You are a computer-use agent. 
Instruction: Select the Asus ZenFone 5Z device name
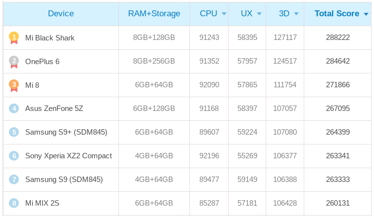pos(54,108)
